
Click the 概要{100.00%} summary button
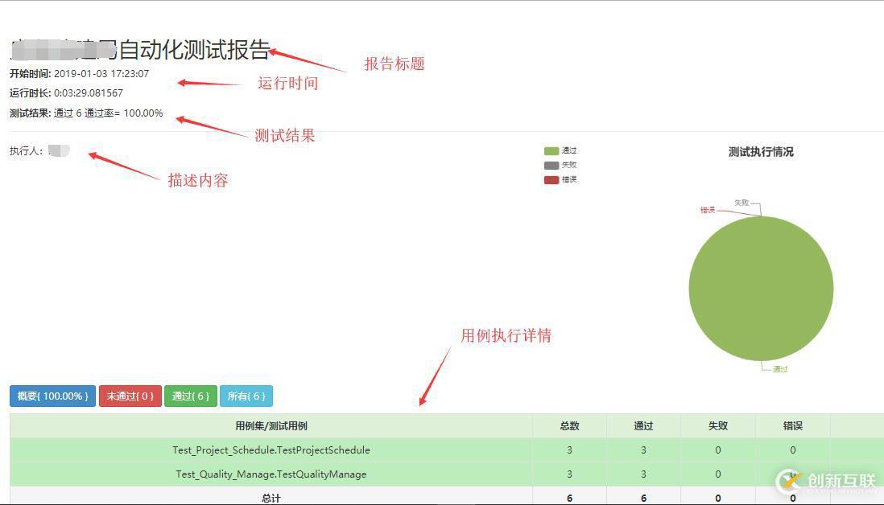click(x=52, y=396)
